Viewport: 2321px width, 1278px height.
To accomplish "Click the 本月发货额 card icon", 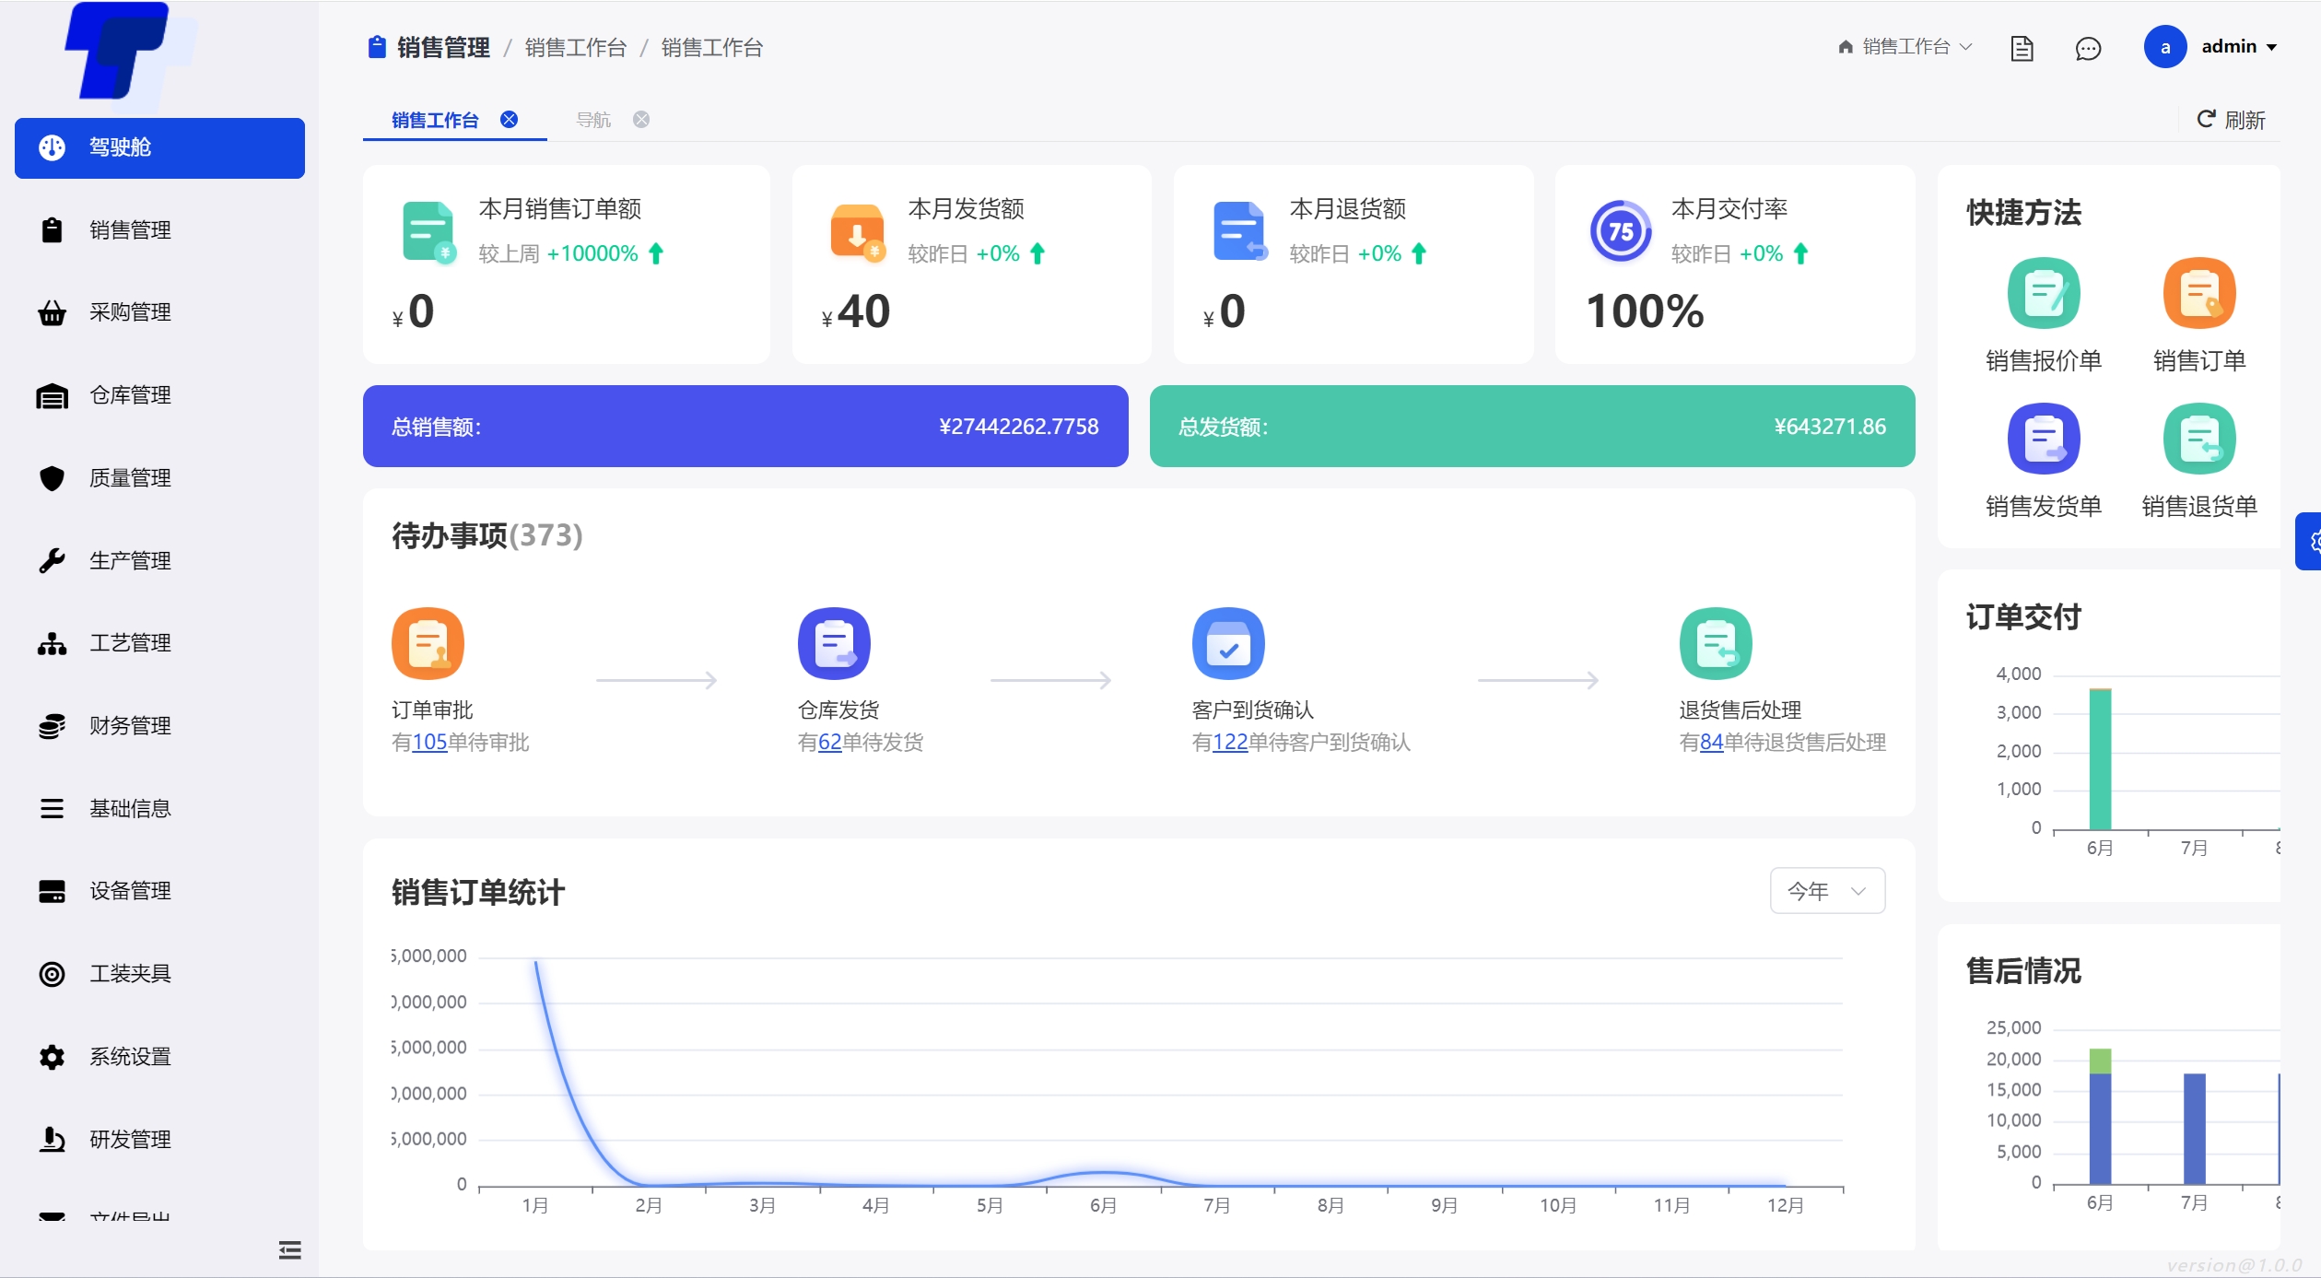I will (858, 232).
